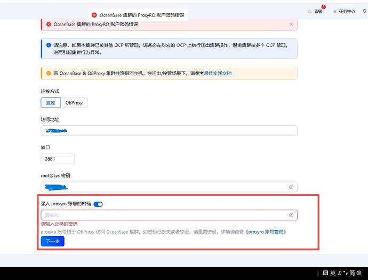Dismiss the ProxyRO password error alert
Viewport: 368px width, 280px height.
click(x=291, y=24)
